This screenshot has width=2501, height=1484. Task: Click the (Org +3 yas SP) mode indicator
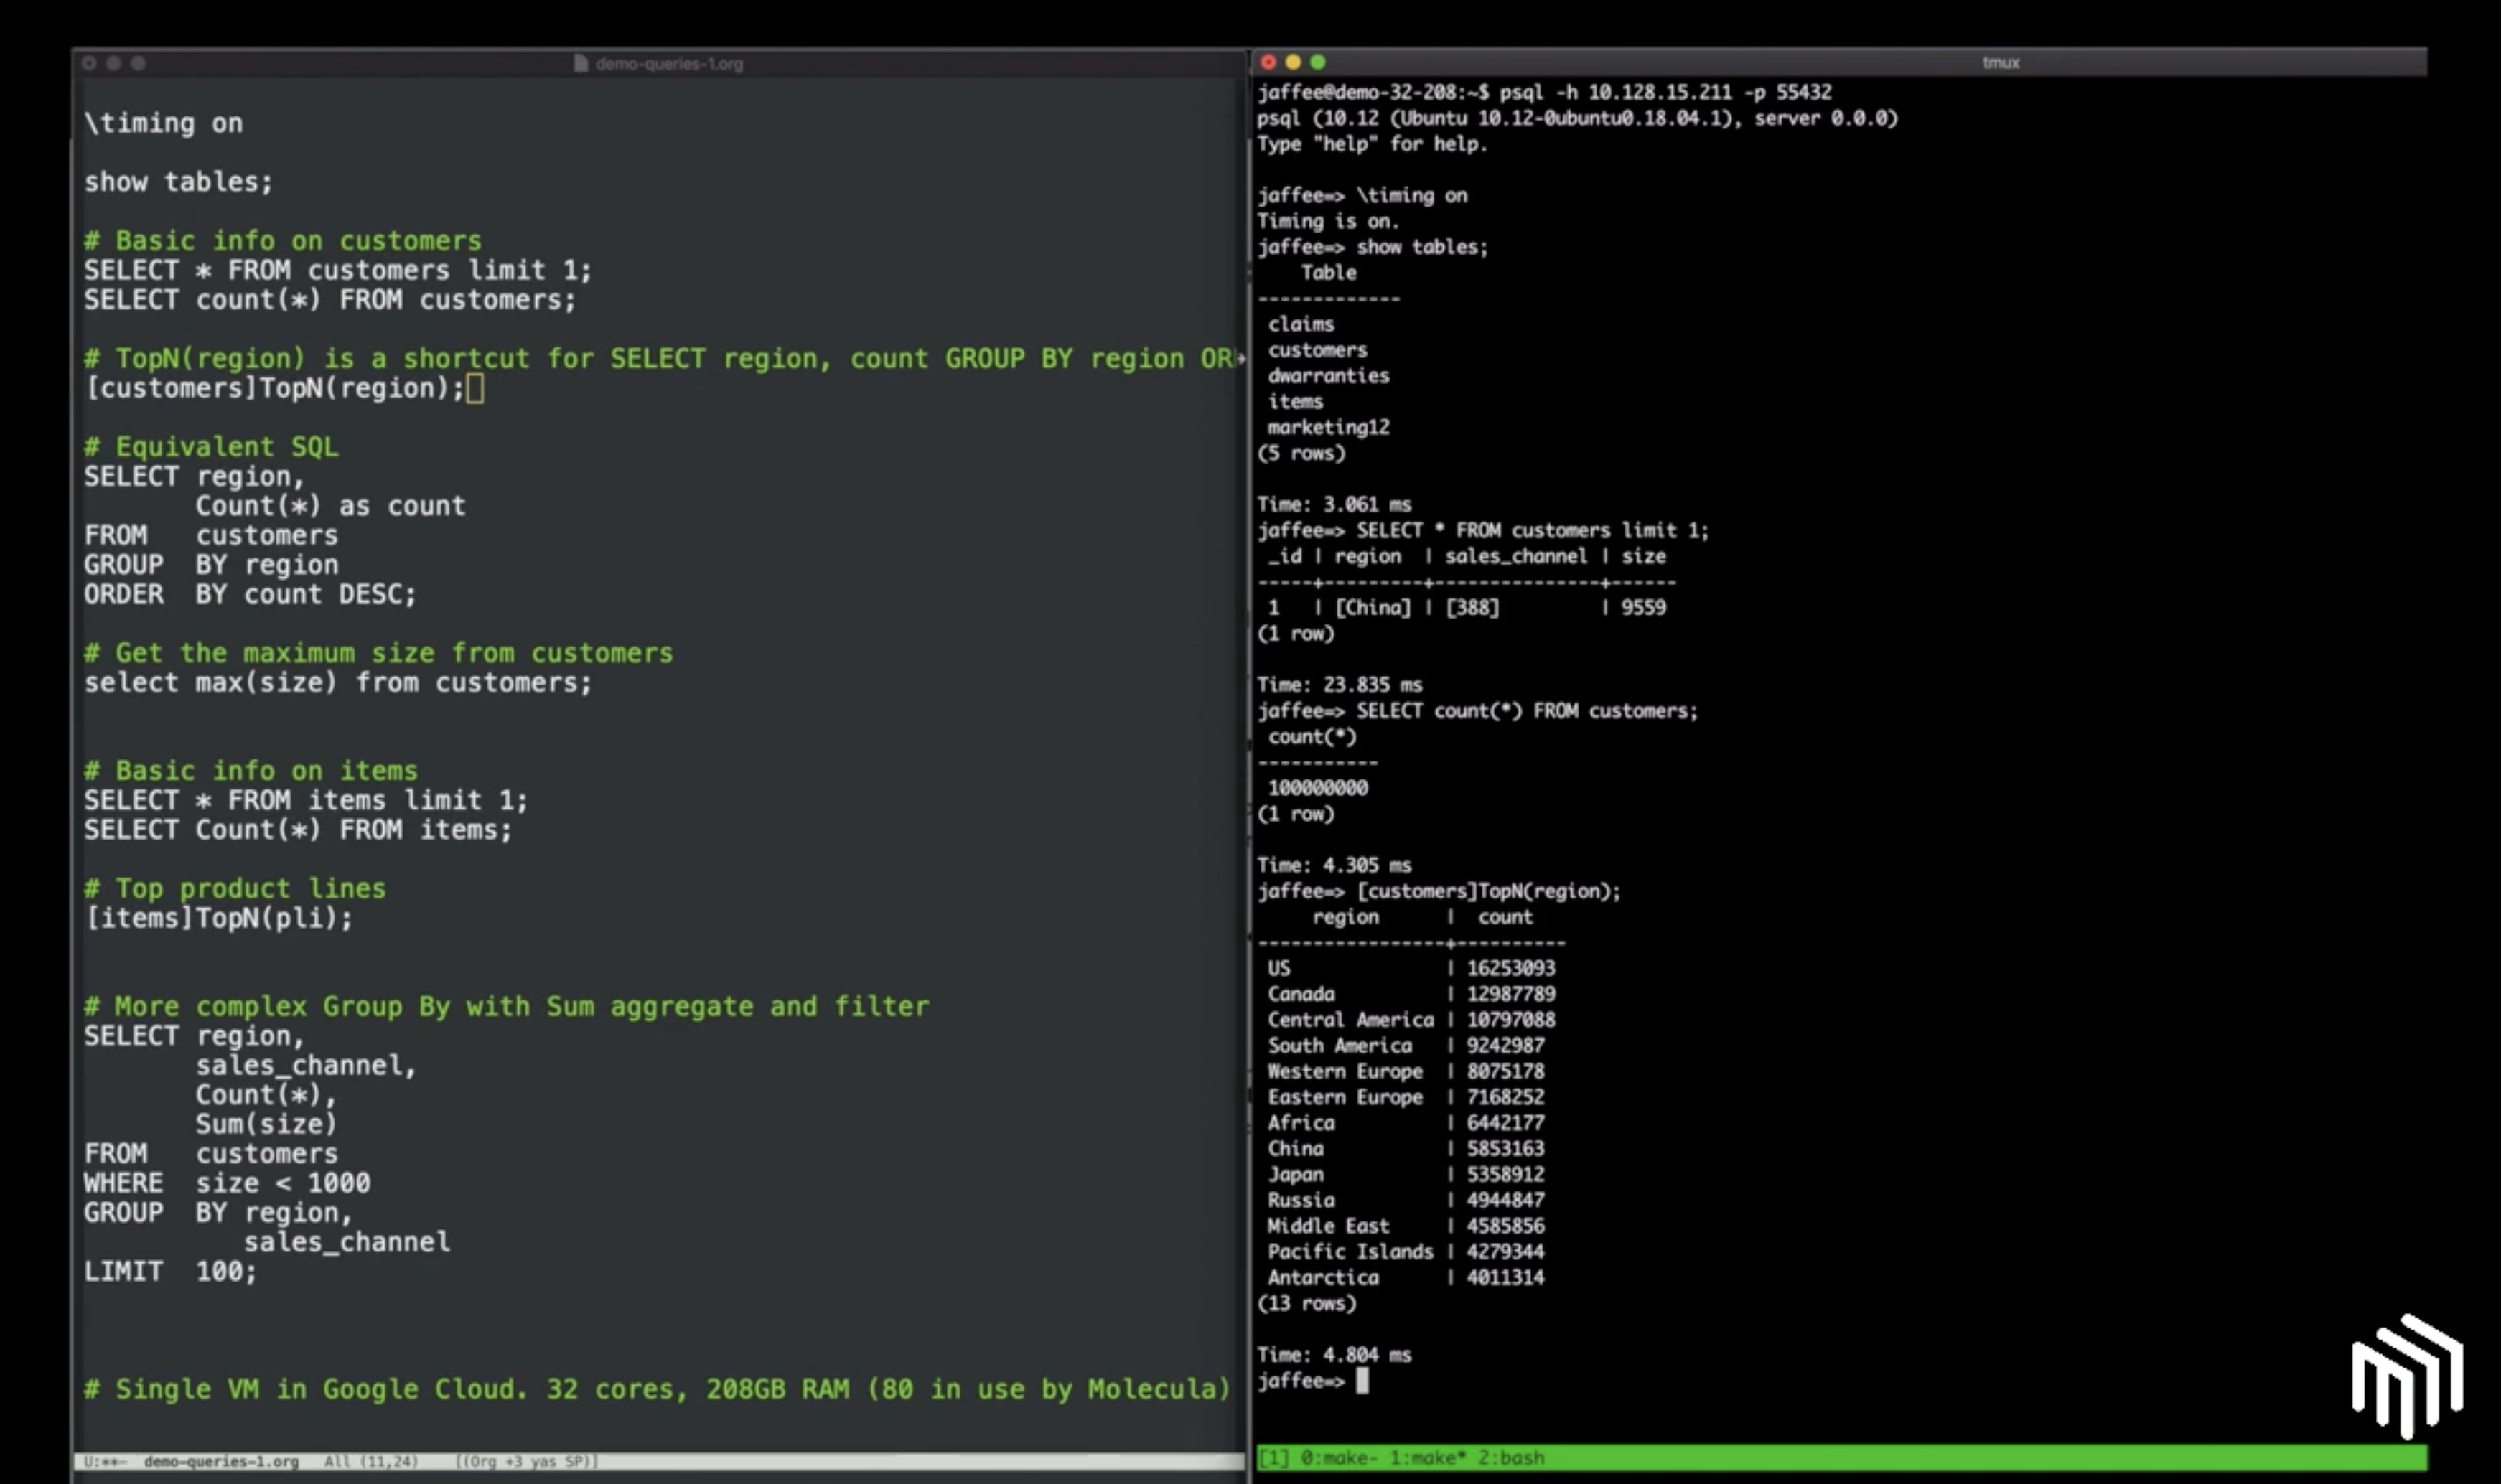pyautogui.click(x=526, y=1461)
